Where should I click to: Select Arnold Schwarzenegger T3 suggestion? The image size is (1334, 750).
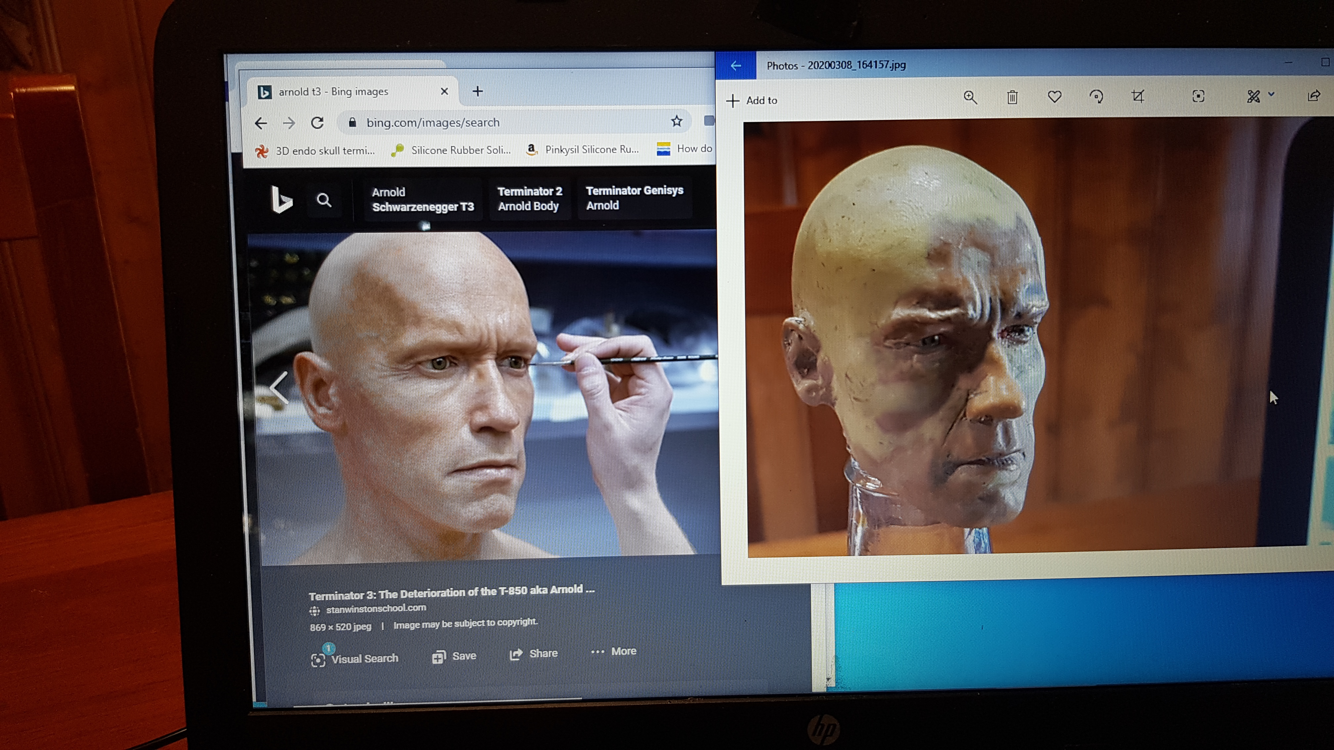(422, 200)
